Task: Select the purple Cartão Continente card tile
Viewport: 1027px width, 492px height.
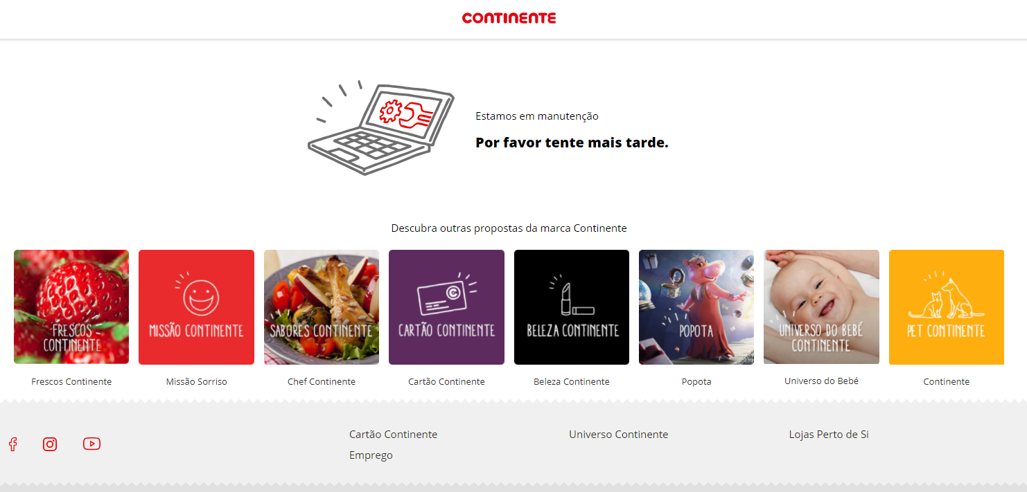Action: (446, 307)
